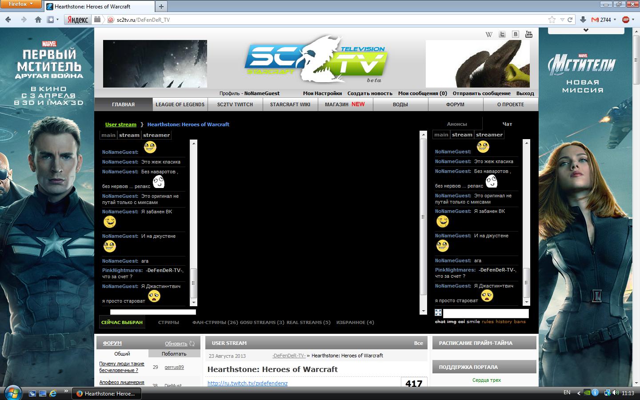
Task: Open the LEAGUE OF LEGENDS menu item
Action: [180, 104]
